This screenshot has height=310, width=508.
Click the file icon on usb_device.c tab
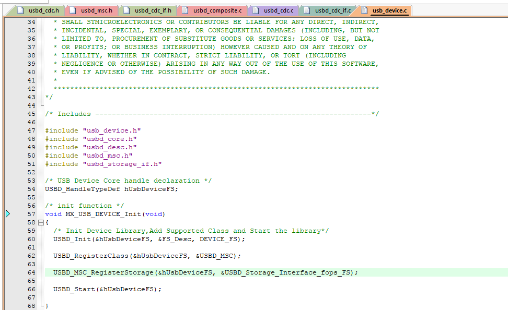pos(364,10)
